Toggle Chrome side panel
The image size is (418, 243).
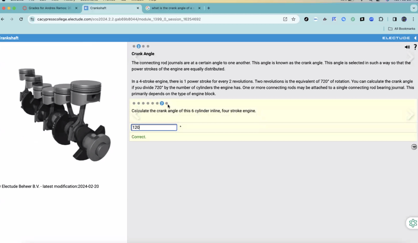pyautogui.click(x=395, y=19)
